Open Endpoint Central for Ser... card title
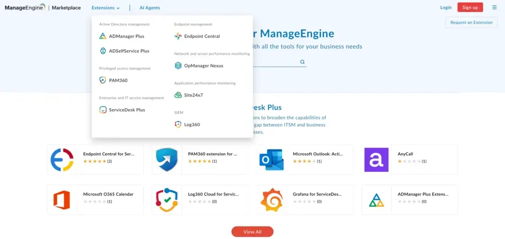Viewport: 505px width, 239px height. point(109,154)
